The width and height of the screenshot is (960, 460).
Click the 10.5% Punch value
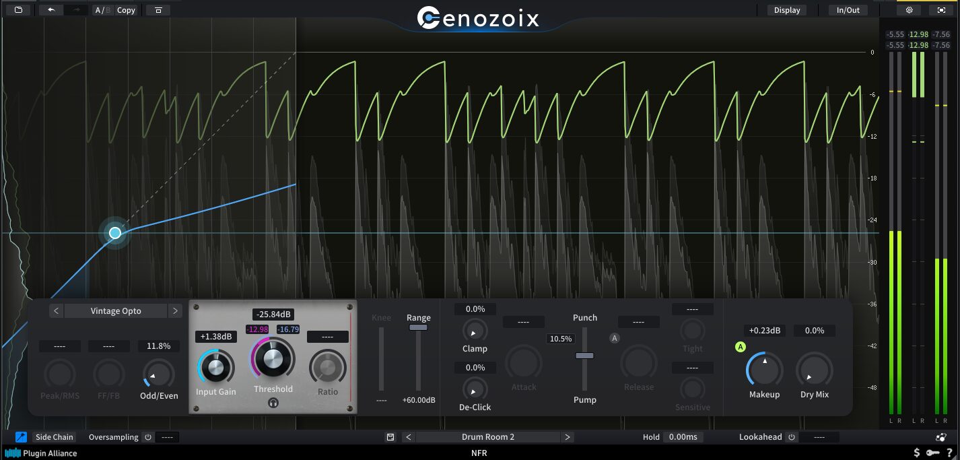pyautogui.click(x=561, y=339)
